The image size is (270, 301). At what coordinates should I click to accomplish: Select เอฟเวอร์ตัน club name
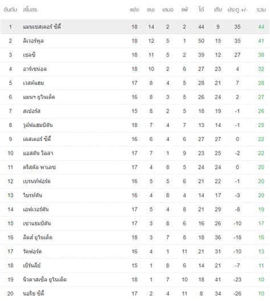[35, 209]
